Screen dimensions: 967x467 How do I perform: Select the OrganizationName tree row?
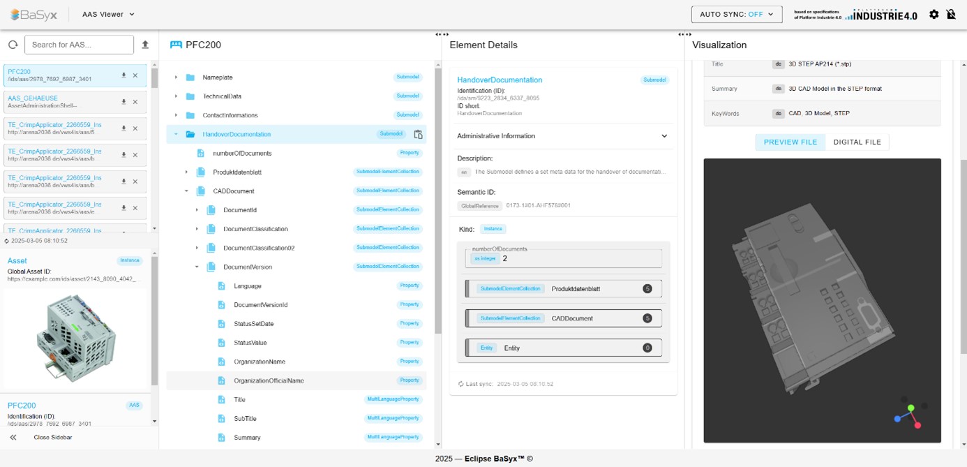(296, 362)
